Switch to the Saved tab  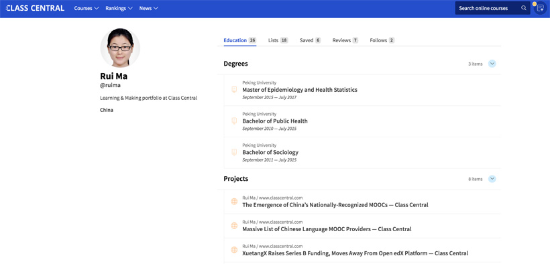pyautogui.click(x=310, y=40)
